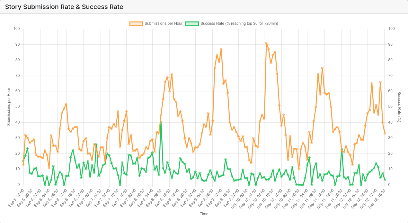Viewport: 408px width, 223px height.
Task: Select the orange data point at 87 on Sep 9
Action: click(x=221, y=49)
